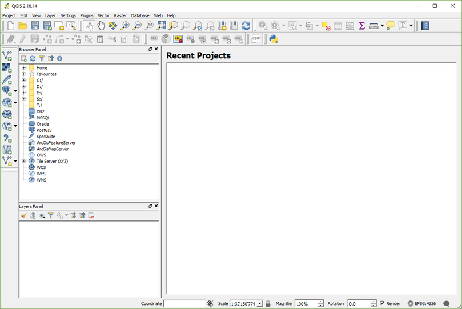This screenshot has width=462, height=309.
Task: Click Add Vector Layer in side toolbar
Action: 7,55
